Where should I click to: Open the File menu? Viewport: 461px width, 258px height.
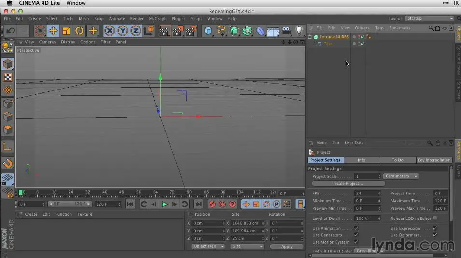[7, 18]
